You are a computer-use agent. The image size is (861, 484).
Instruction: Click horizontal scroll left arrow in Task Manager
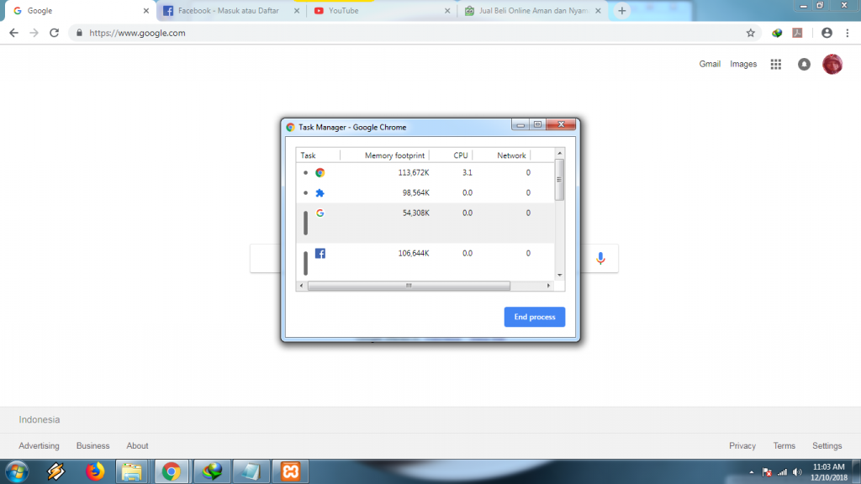(301, 286)
